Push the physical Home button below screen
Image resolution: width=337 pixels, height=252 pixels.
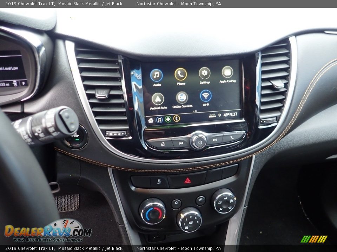point(163,144)
